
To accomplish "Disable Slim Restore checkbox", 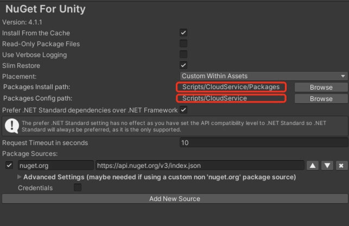I will (183, 65).
